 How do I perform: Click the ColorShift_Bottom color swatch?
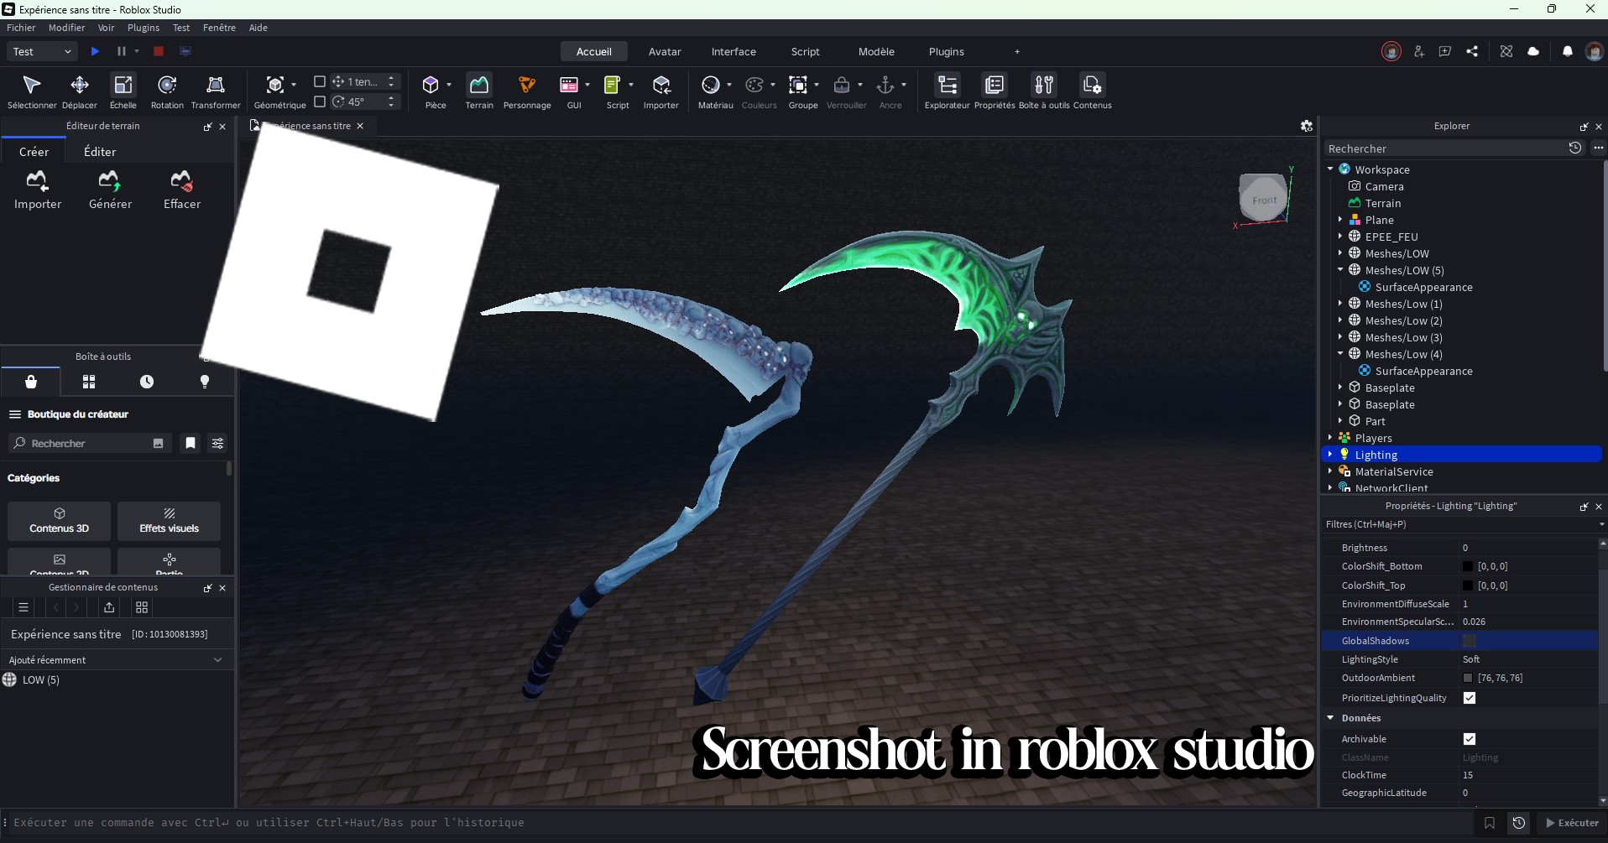(1468, 566)
